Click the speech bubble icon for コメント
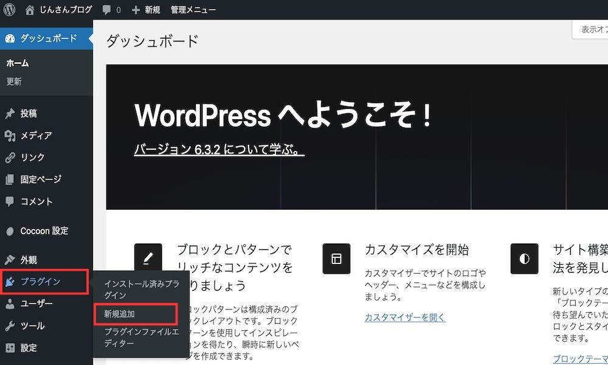The image size is (608, 365). pyautogui.click(x=10, y=201)
